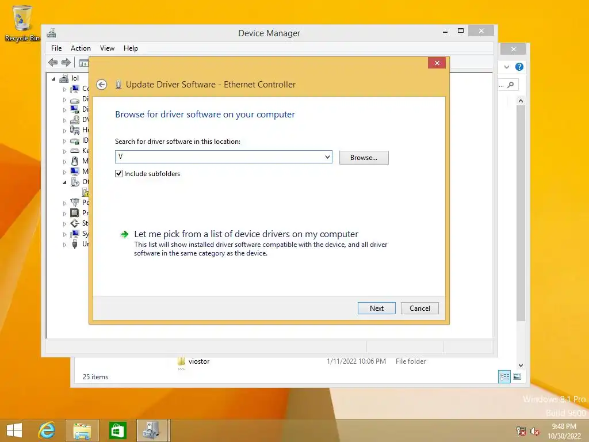Click the Device Manager toolbar Back arrow
This screenshot has width=589, height=442.
(53, 62)
